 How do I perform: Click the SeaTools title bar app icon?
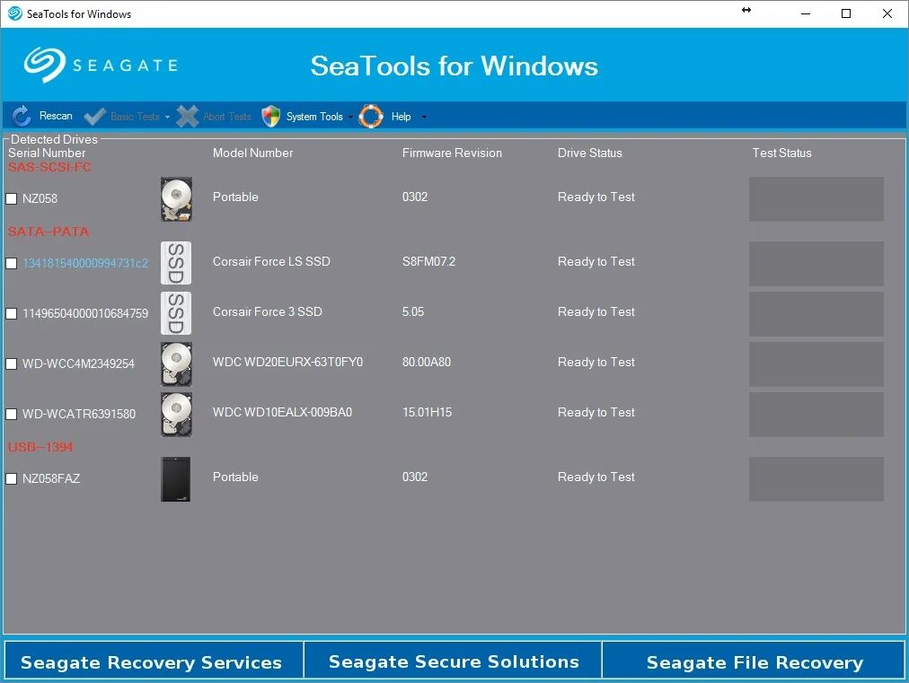coord(15,13)
